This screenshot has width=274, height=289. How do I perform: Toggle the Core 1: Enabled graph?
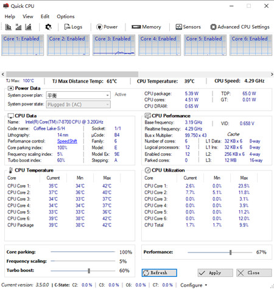pos(23,45)
